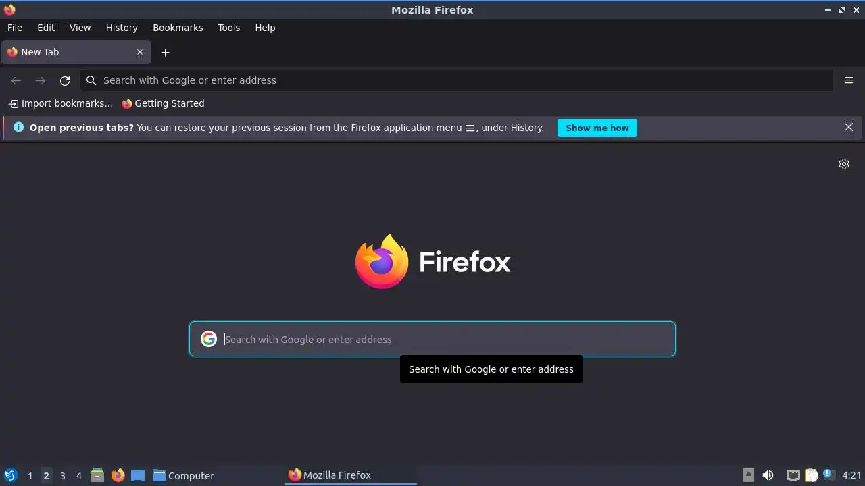Click Import bookmarks in the bookmarks toolbar
Screen dimensions: 865x486
(61, 103)
